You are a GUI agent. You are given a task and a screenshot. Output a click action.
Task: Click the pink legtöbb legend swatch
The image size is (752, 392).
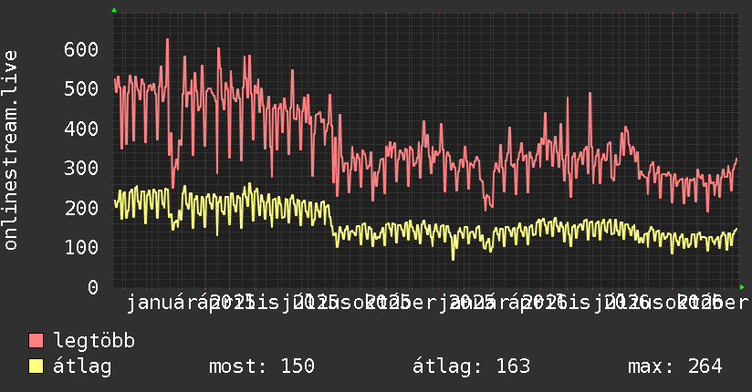(36, 341)
